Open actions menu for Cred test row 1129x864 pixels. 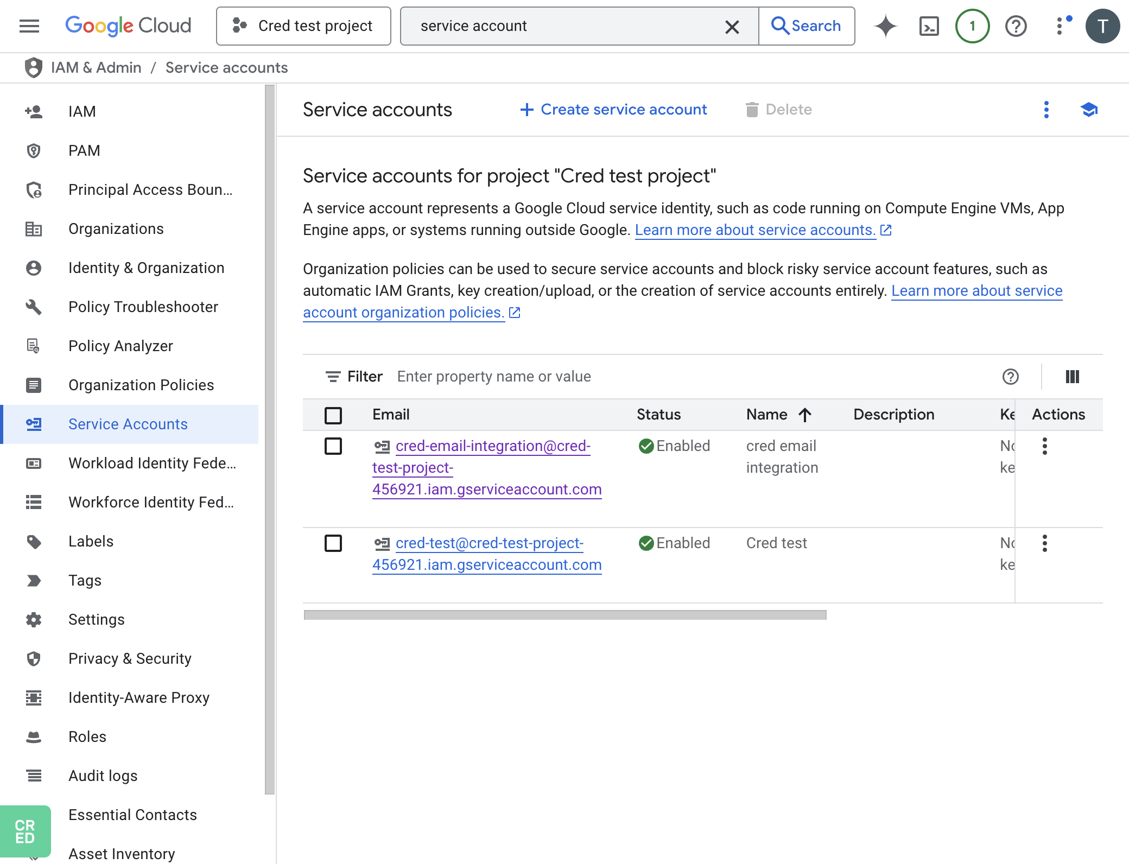[x=1045, y=543]
